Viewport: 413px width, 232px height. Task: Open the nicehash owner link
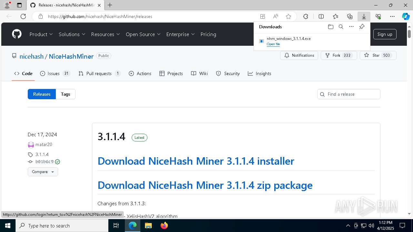(31, 56)
